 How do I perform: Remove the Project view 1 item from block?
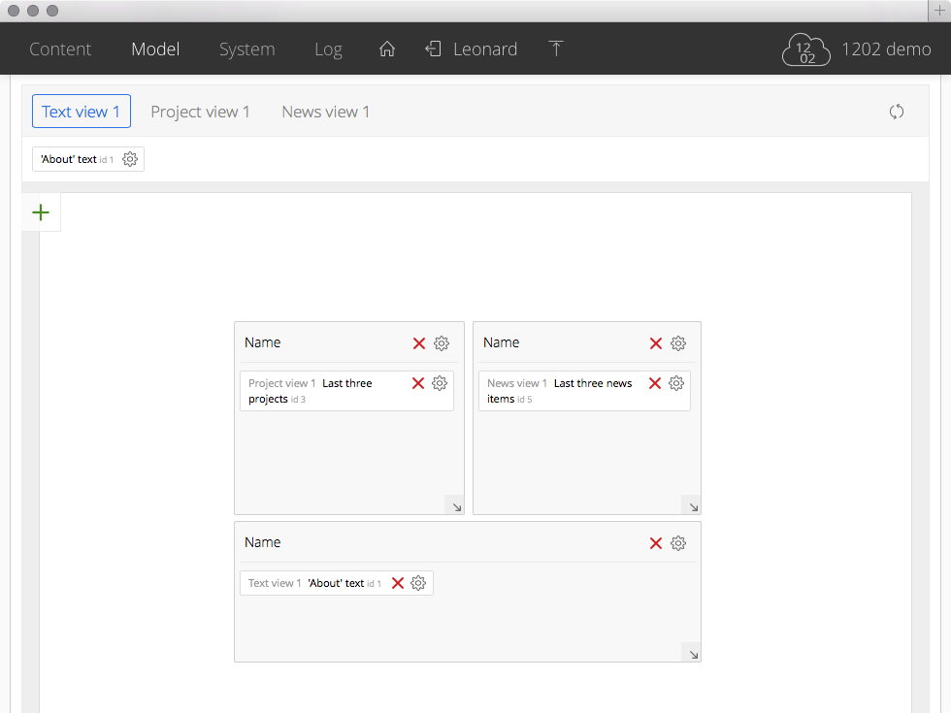coord(418,383)
